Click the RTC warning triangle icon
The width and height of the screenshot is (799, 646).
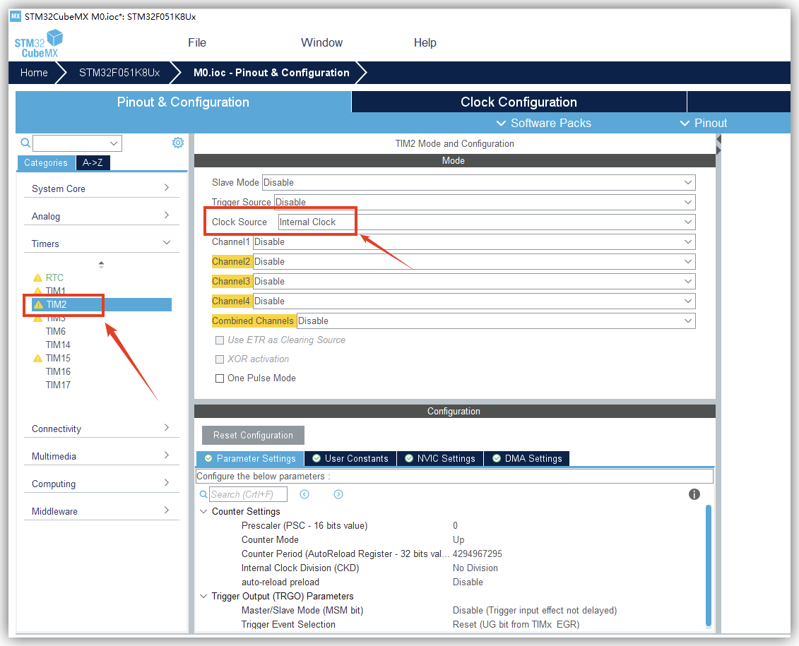pyautogui.click(x=38, y=278)
